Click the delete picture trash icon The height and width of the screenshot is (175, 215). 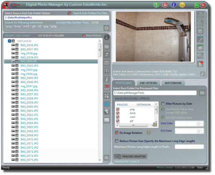click(200, 64)
